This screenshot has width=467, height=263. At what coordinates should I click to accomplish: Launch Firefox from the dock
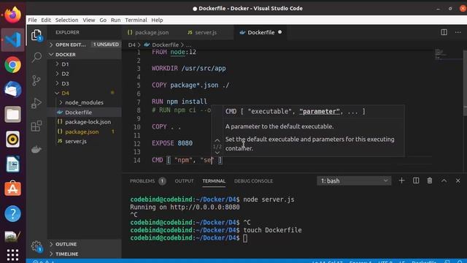tap(13, 15)
